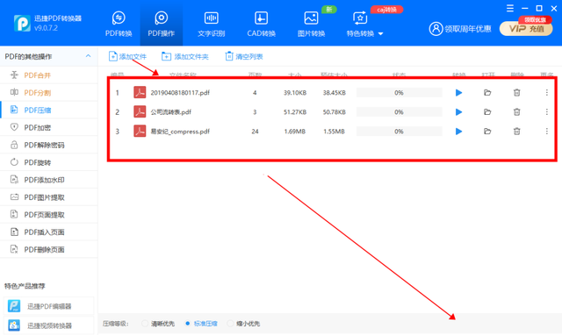
Task: Select PDF旋转 in sidebar
Action: tap(49, 162)
